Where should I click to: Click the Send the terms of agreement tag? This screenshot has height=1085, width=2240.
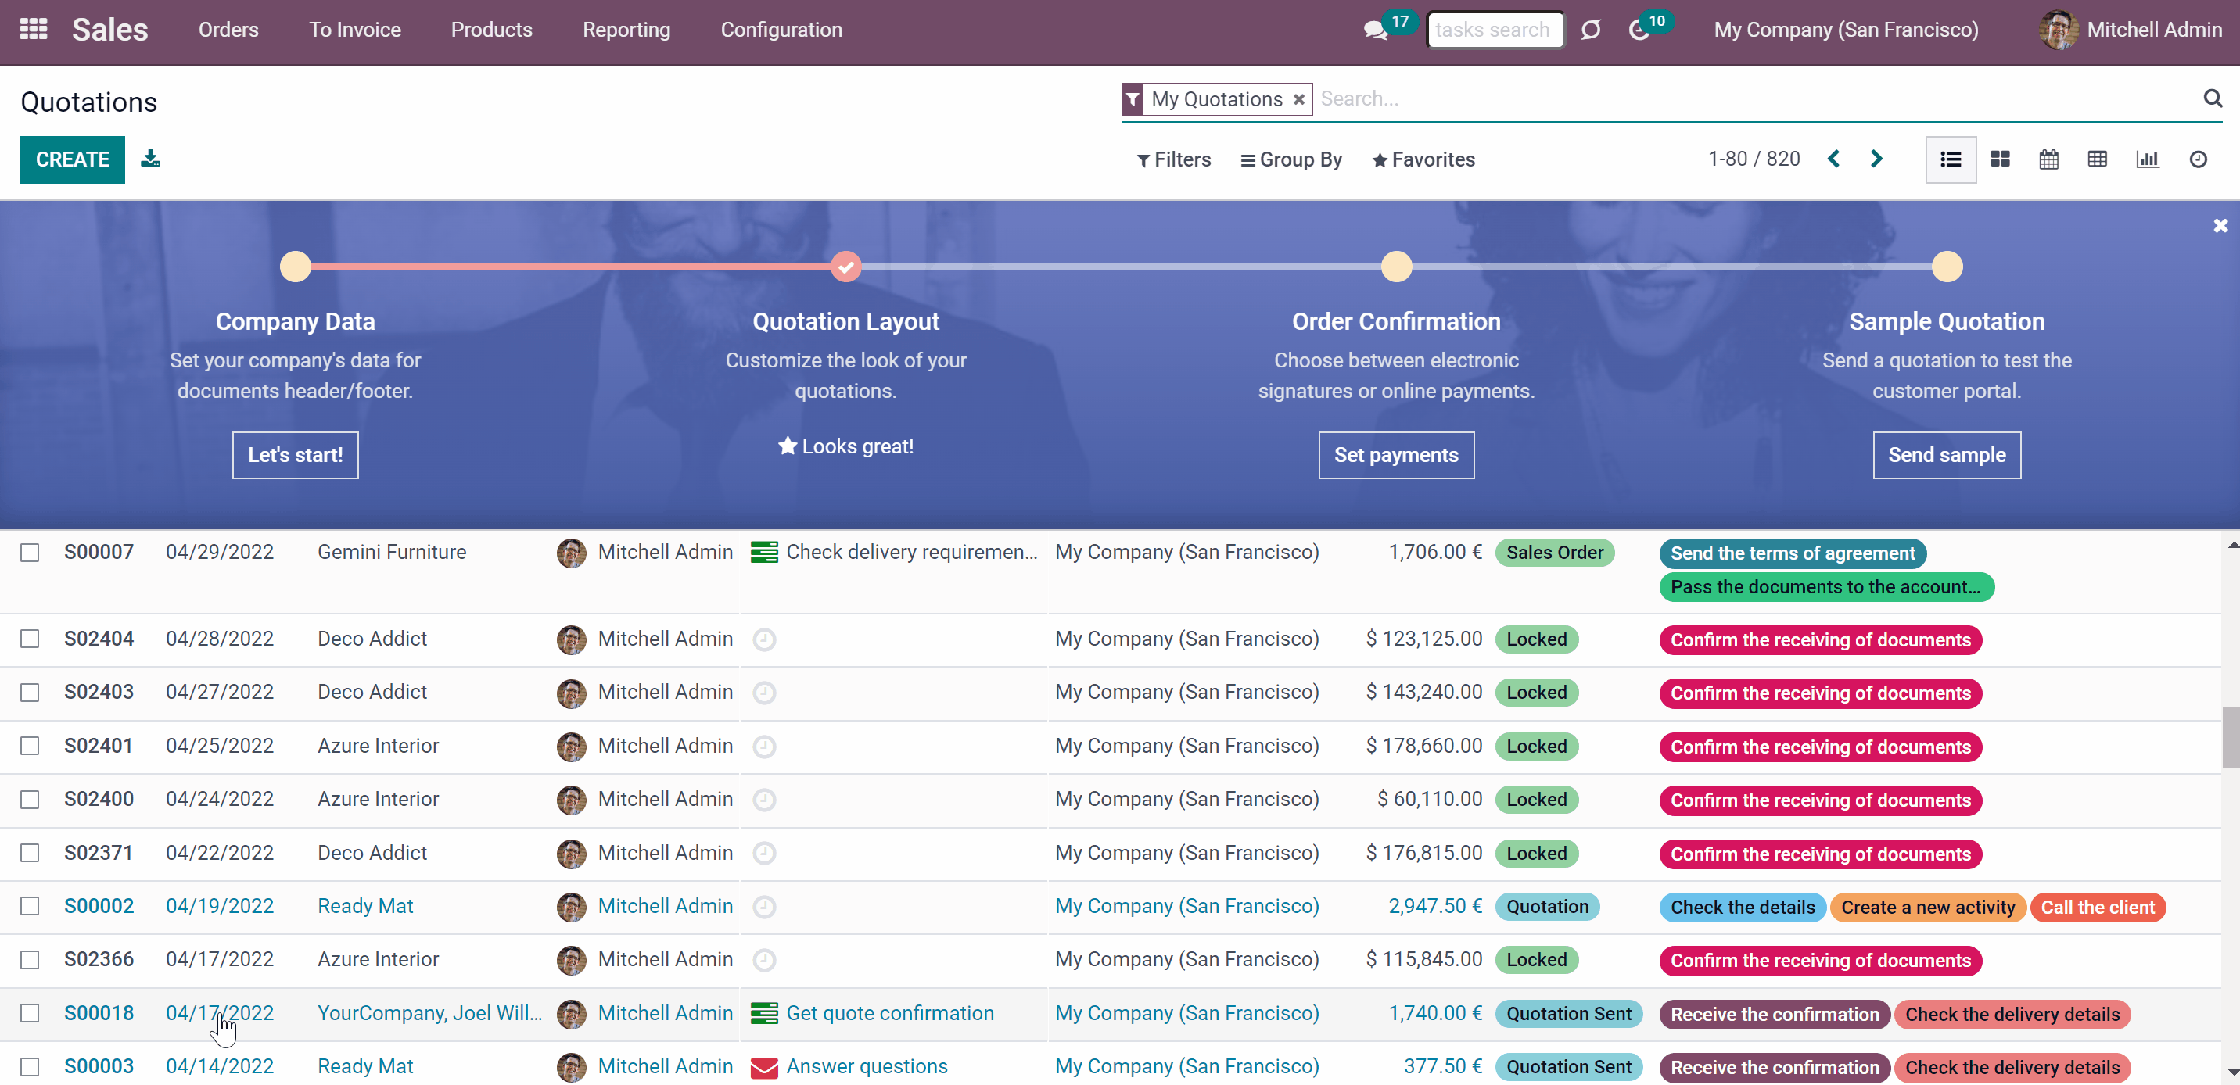pos(1792,553)
